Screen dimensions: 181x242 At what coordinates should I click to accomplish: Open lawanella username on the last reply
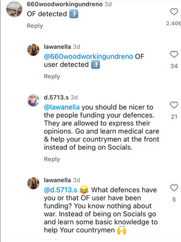click(x=57, y=180)
